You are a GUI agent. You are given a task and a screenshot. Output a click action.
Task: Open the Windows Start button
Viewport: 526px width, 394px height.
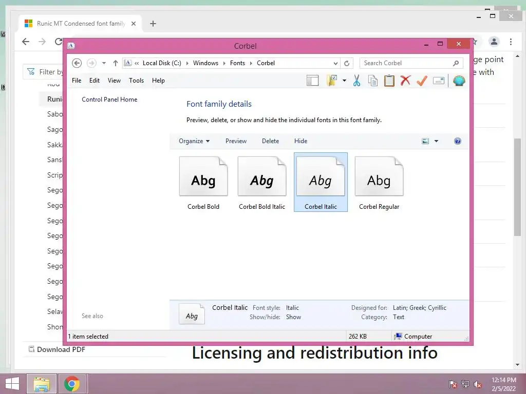coord(12,384)
